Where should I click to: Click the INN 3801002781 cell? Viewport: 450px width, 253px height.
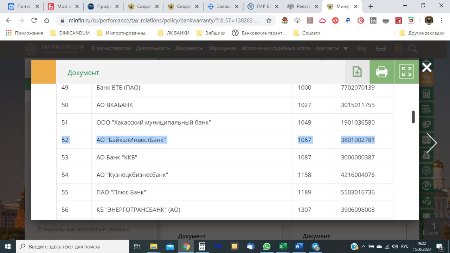click(364, 140)
